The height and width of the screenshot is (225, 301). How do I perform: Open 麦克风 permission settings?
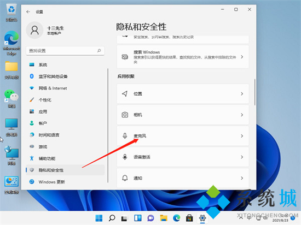(183, 136)
